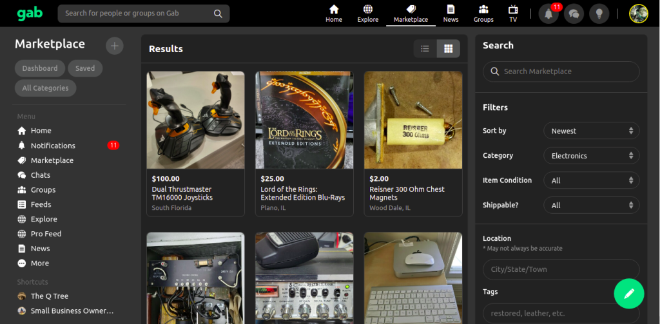660x324 pixels.
Task: Open TV in top navigation
Action: coord(513,14)
